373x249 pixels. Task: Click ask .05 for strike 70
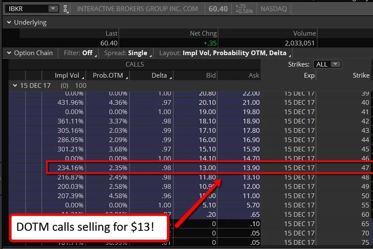[x=255, y=233]
